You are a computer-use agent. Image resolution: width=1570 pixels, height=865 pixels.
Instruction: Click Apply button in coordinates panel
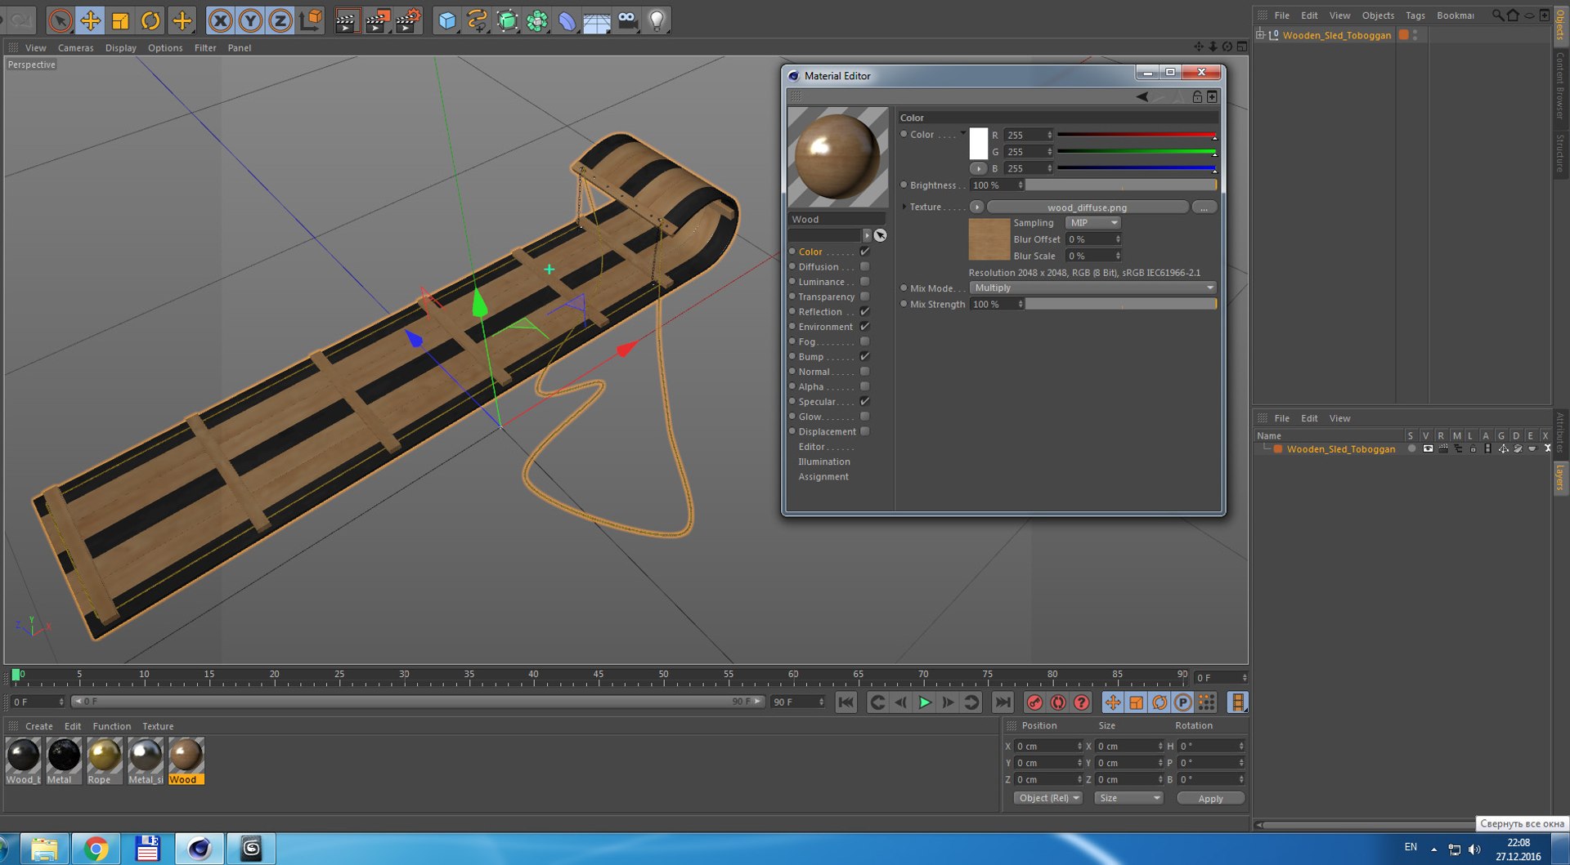click(1210, 799)
